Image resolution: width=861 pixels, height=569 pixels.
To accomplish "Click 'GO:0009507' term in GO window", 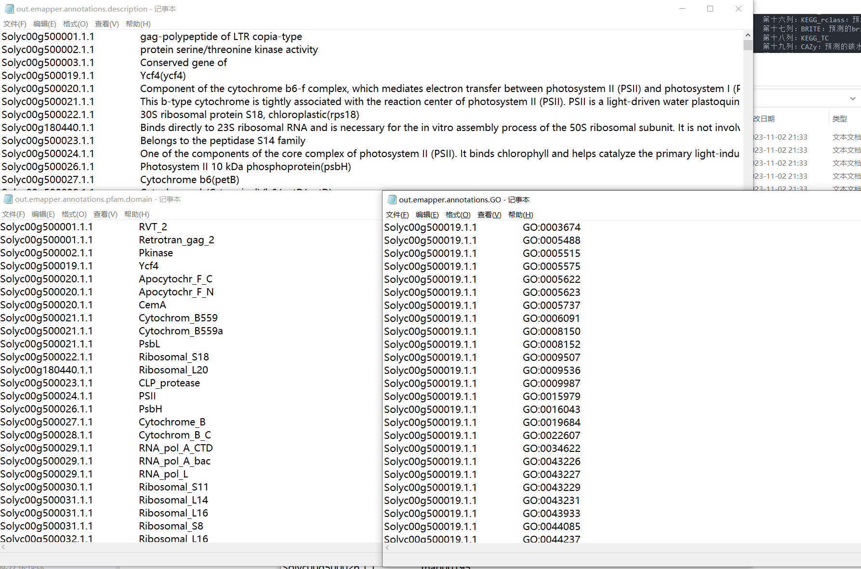I will (552, 357).
